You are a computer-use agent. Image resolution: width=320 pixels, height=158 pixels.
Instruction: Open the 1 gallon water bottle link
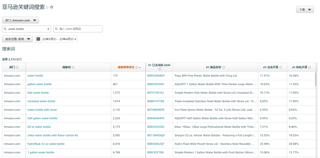(x=41, y=152)
